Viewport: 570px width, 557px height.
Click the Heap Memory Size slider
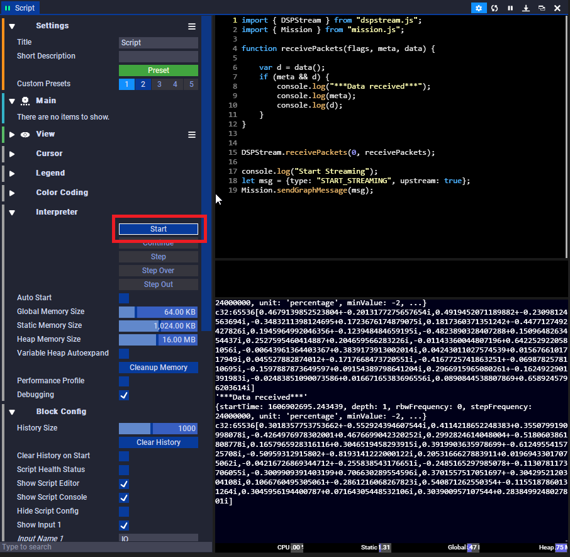(x=159, y=340)
